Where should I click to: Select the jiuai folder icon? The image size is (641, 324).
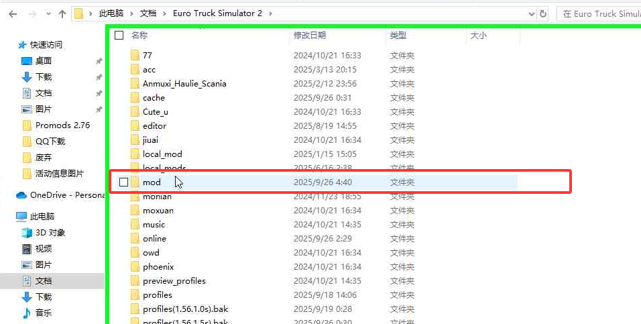click(x=135, y=140)
